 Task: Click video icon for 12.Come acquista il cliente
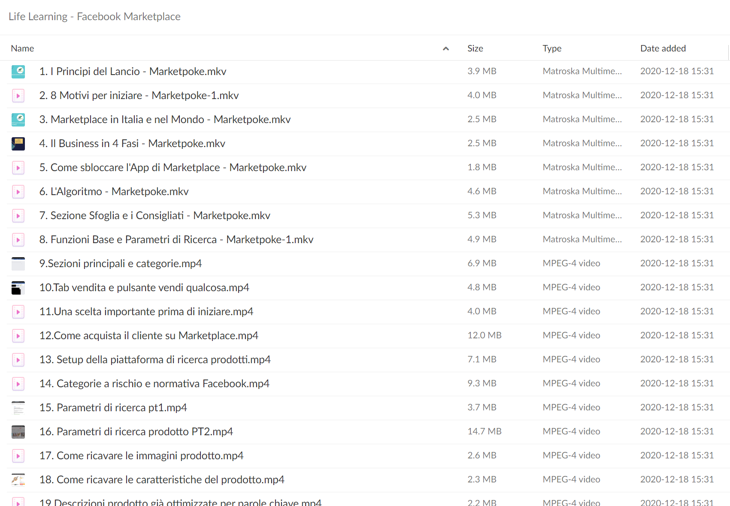click(x=18, y=336)
